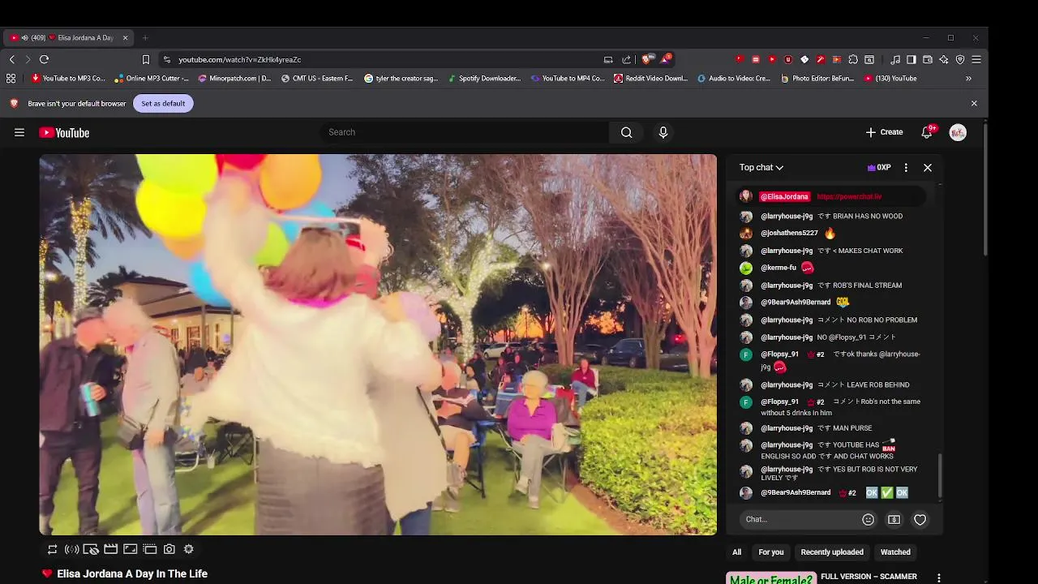1038x584 pixels.
Task: Open the Photo Editor: BeFun... bookmark
Action: coord(817,79)
